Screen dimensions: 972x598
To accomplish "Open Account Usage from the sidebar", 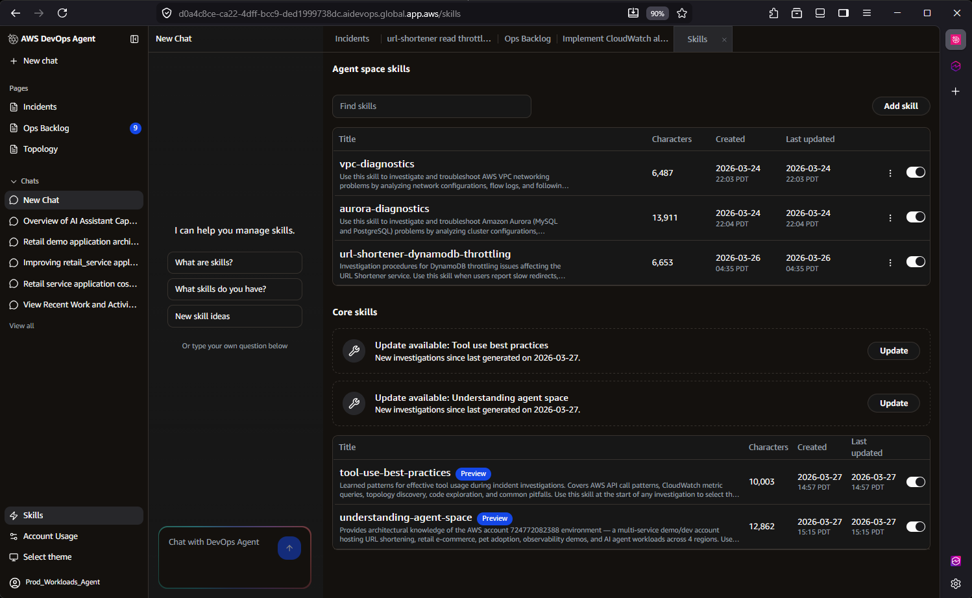I will pyautogui.click(x=50, y=536).
